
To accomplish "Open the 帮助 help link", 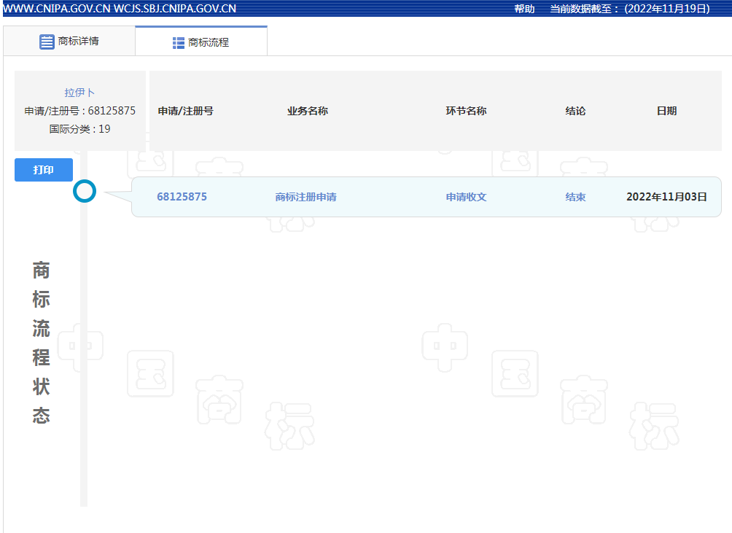I will (524, 9).
